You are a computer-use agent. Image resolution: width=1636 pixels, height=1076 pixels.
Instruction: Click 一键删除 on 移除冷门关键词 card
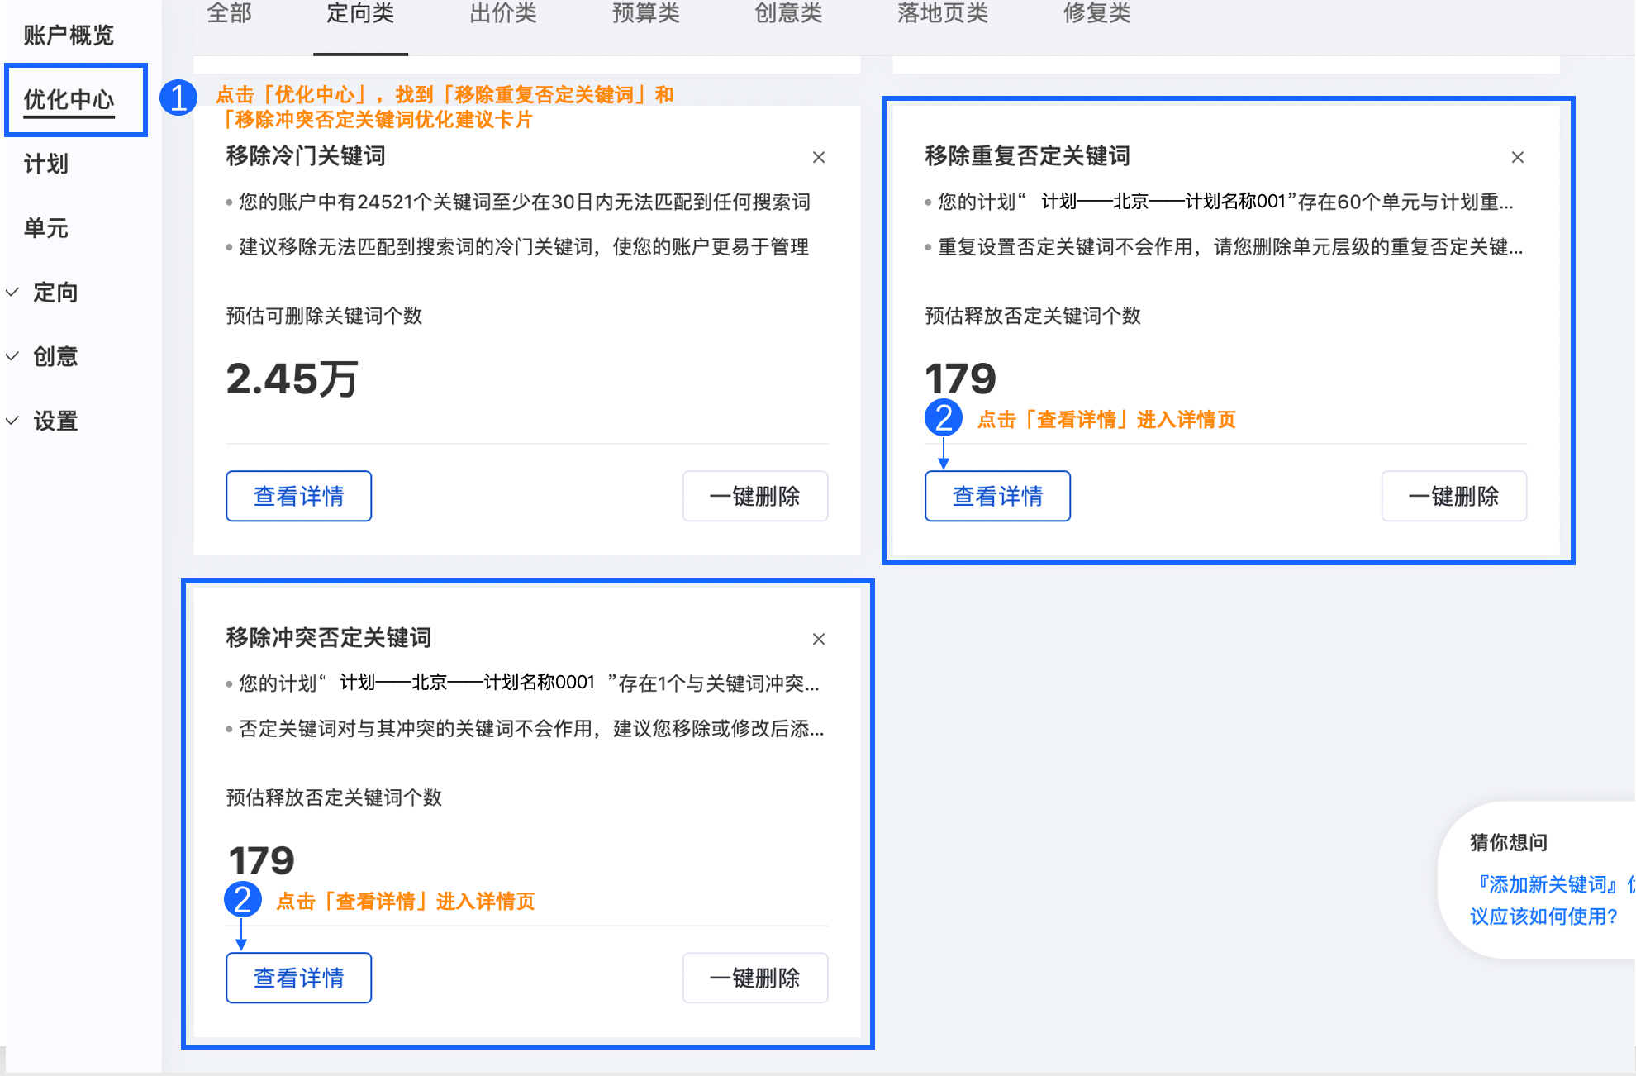[x=754, y=496]
